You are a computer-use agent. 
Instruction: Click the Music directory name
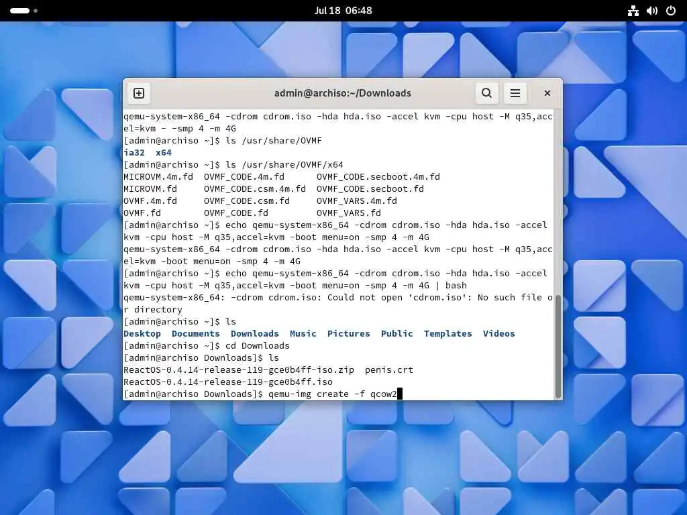pyautogui.click(x=303, y=334)
